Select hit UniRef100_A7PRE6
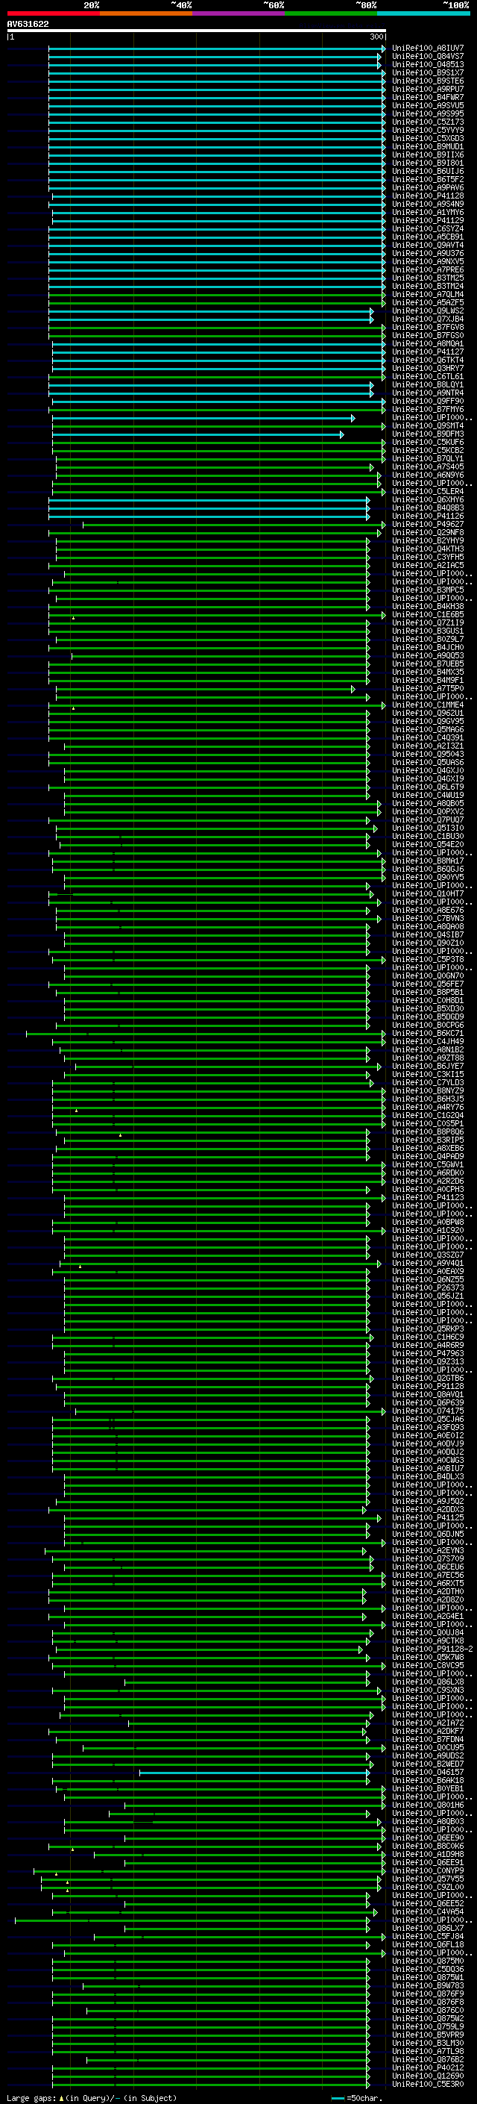Image resolution: width=477 pixels, height=2104 pixels. click(x=427, y=269)
